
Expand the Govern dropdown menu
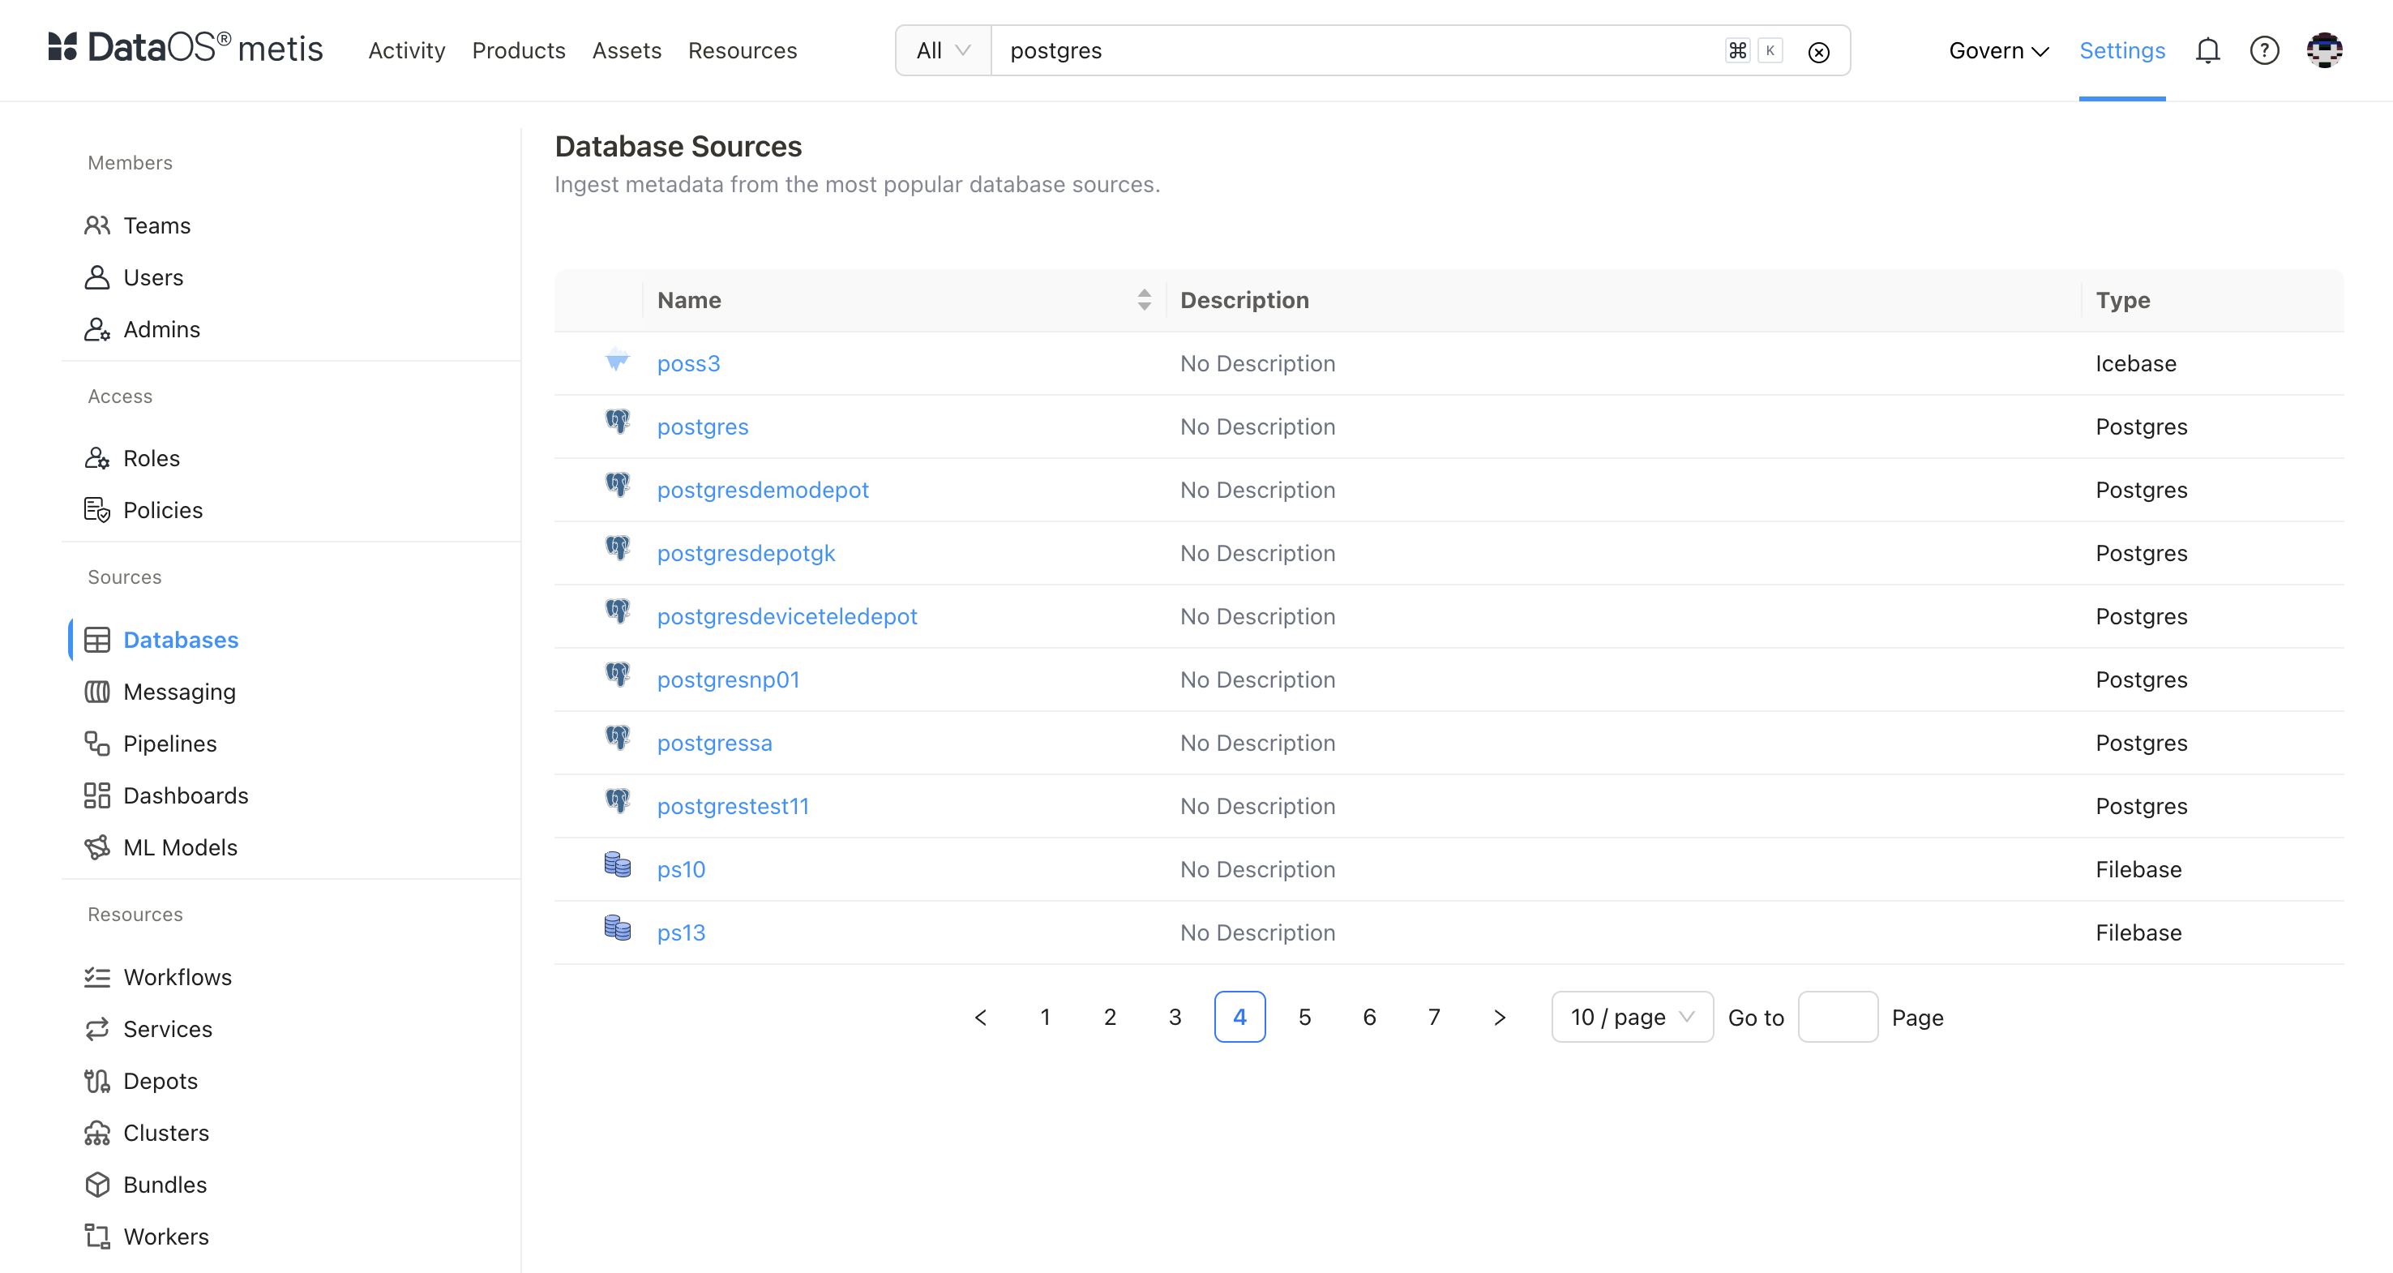1998,50
